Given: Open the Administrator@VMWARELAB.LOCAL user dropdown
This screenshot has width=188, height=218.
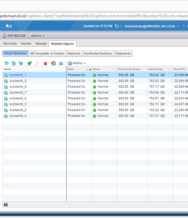Looking at the screenshot, I should click(152, 26).
